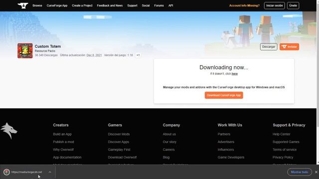Screen dimensions: 319x179
Task: Select Create a Project in the navbar
Action: [x=82, y=5]
